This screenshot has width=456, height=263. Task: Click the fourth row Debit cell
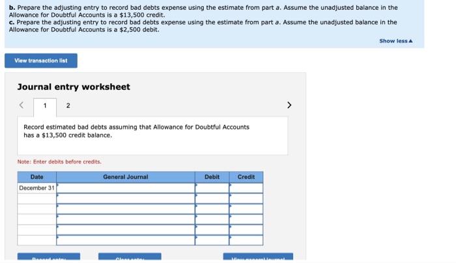(212, 219)
